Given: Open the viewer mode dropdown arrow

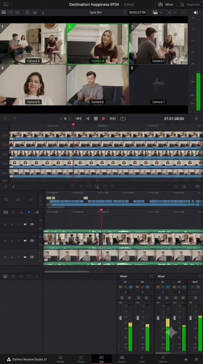Looking at the screenshot, I should coord(160,13).
